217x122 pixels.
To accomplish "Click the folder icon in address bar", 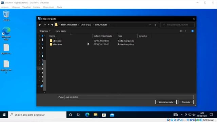I will click(x=56, y=25).
